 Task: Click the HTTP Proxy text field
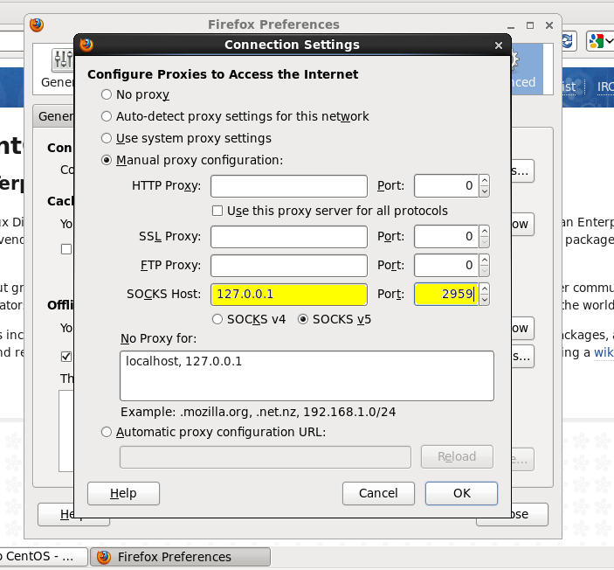point(289,186)
